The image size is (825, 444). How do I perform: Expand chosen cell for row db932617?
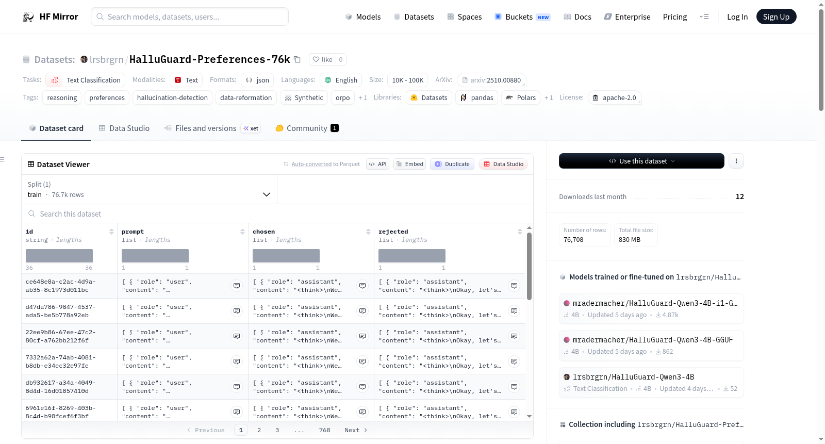tap(362, 387)
